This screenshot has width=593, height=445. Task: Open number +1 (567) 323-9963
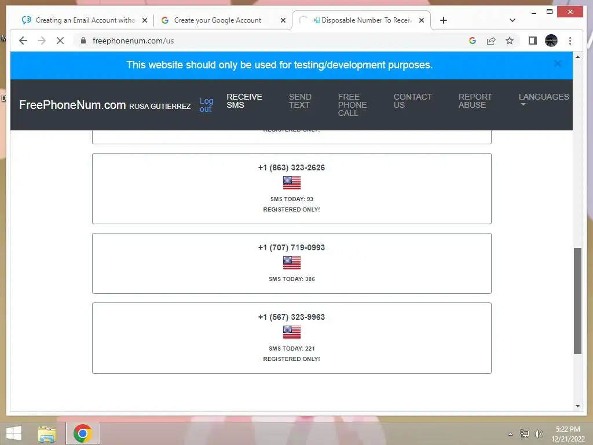[x=291, y=317]
